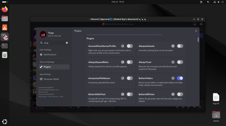
Task: Click the AlwaysTrust plugin name
Action: coord(145,62)
